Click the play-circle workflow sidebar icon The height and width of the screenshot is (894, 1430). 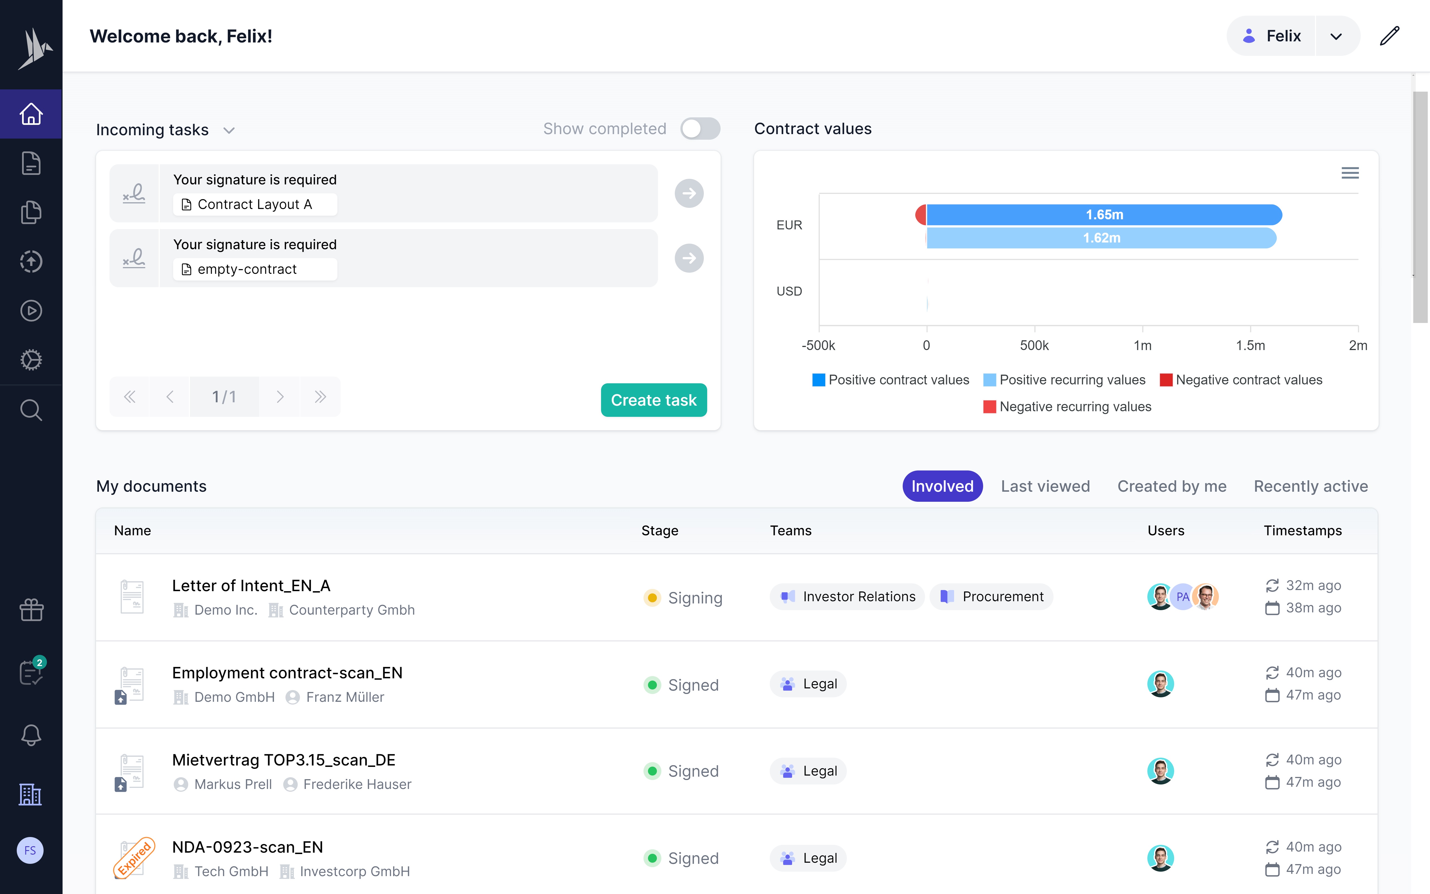pyautogui.click(x=31, y=310)
